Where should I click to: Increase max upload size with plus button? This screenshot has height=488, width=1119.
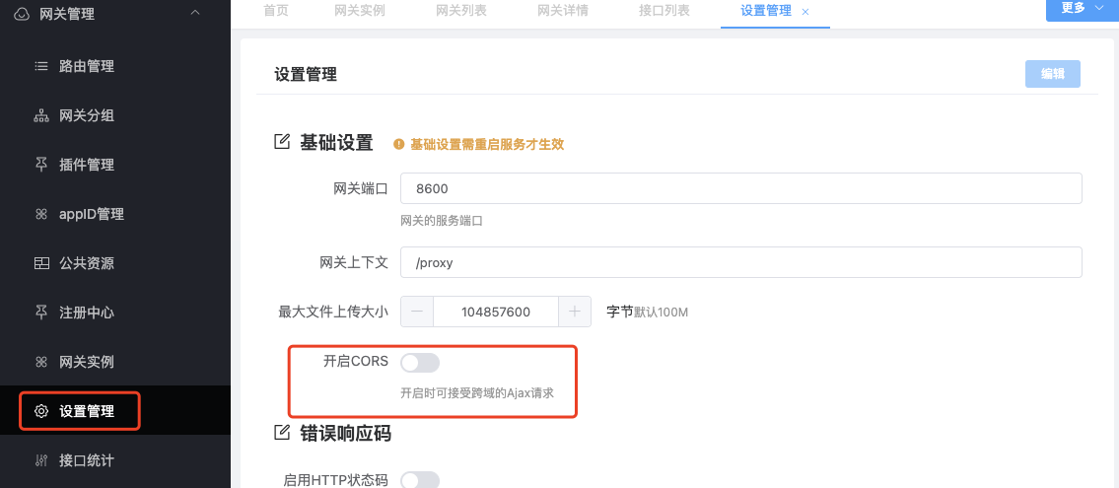[x=575, y=312]
